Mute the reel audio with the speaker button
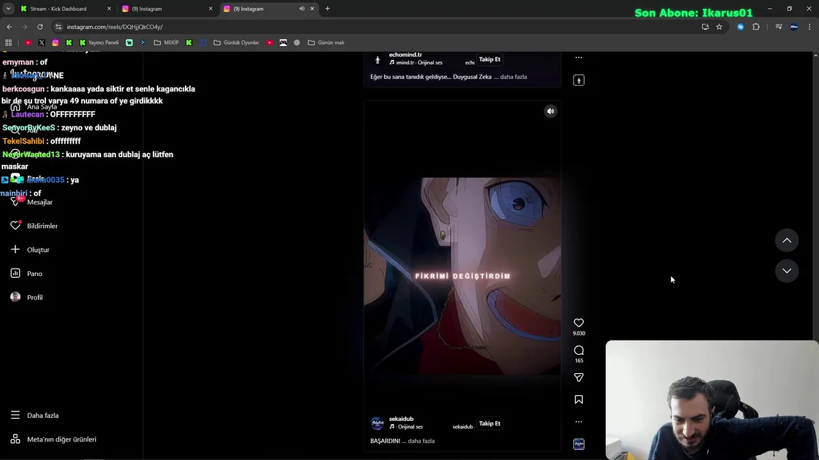Image resolution: width=819 pixels, height=460 pixels. (x=550, y=111)
